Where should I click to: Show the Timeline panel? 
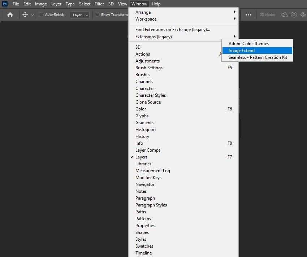coord(183,253)
